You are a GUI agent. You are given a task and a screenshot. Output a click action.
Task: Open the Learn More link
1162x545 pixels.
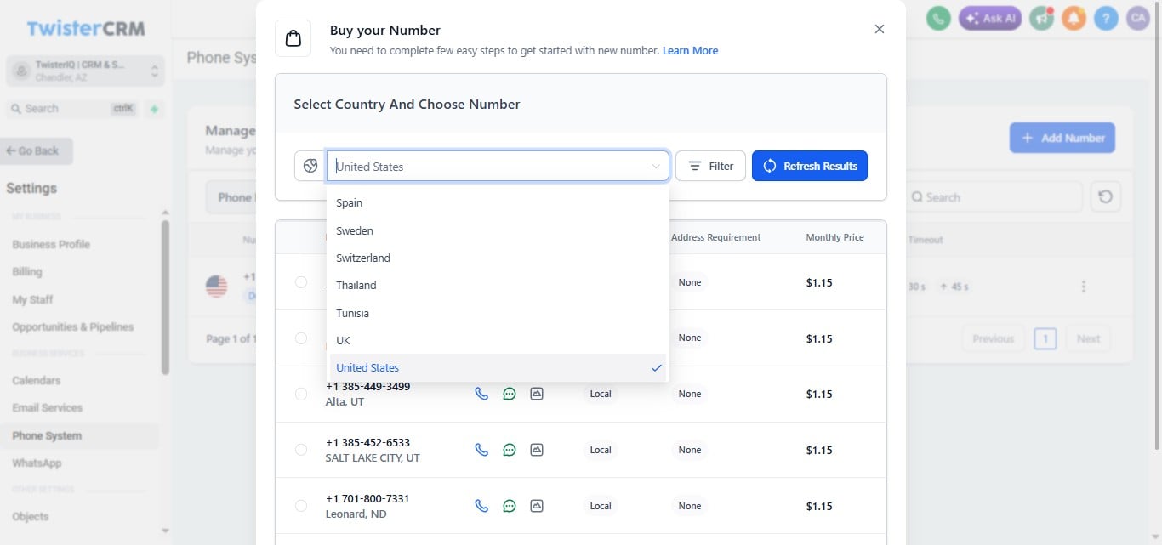[690, 51]
